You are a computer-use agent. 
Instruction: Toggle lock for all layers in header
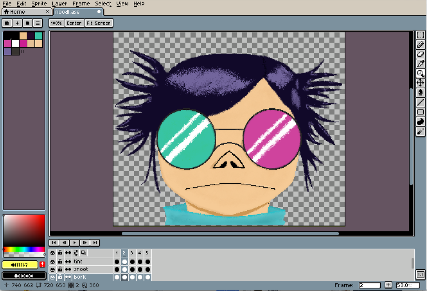(x=60, y=253)
